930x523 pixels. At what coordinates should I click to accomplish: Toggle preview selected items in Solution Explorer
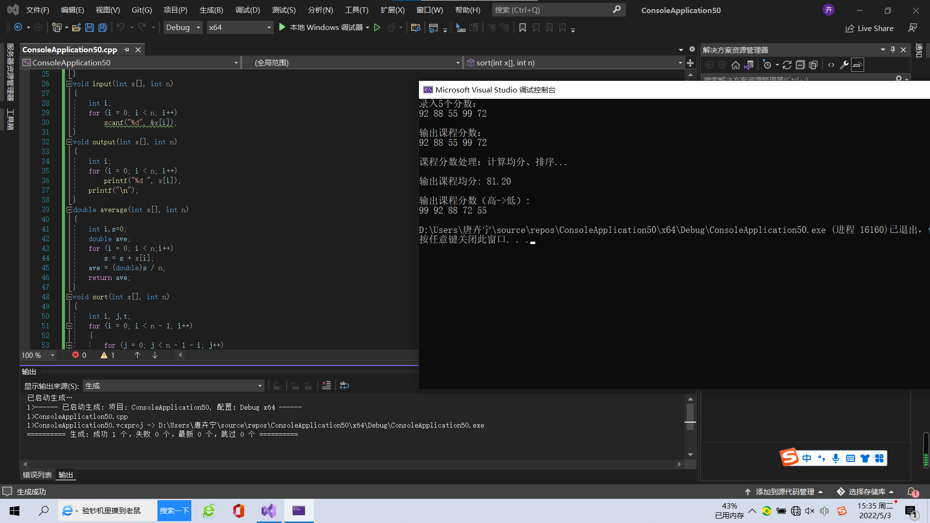click(x=857, y=65)
